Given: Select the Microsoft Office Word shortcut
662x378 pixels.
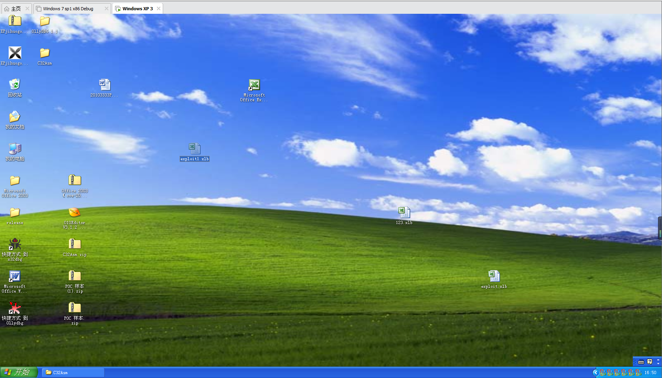Looking at the screenshot, I should [15, 276].
